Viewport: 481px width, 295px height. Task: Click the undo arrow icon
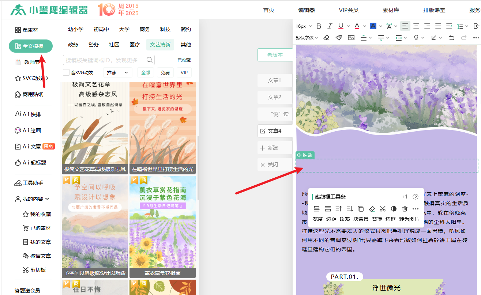(x=452, y=38)
